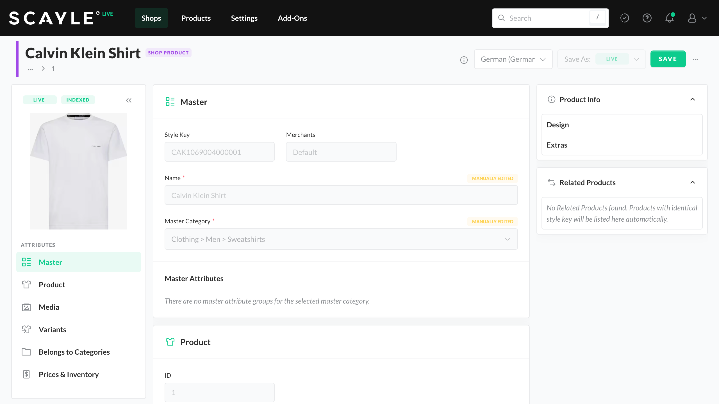
Task: Open more options ellipsis next to Save
Action: [695, 59]
